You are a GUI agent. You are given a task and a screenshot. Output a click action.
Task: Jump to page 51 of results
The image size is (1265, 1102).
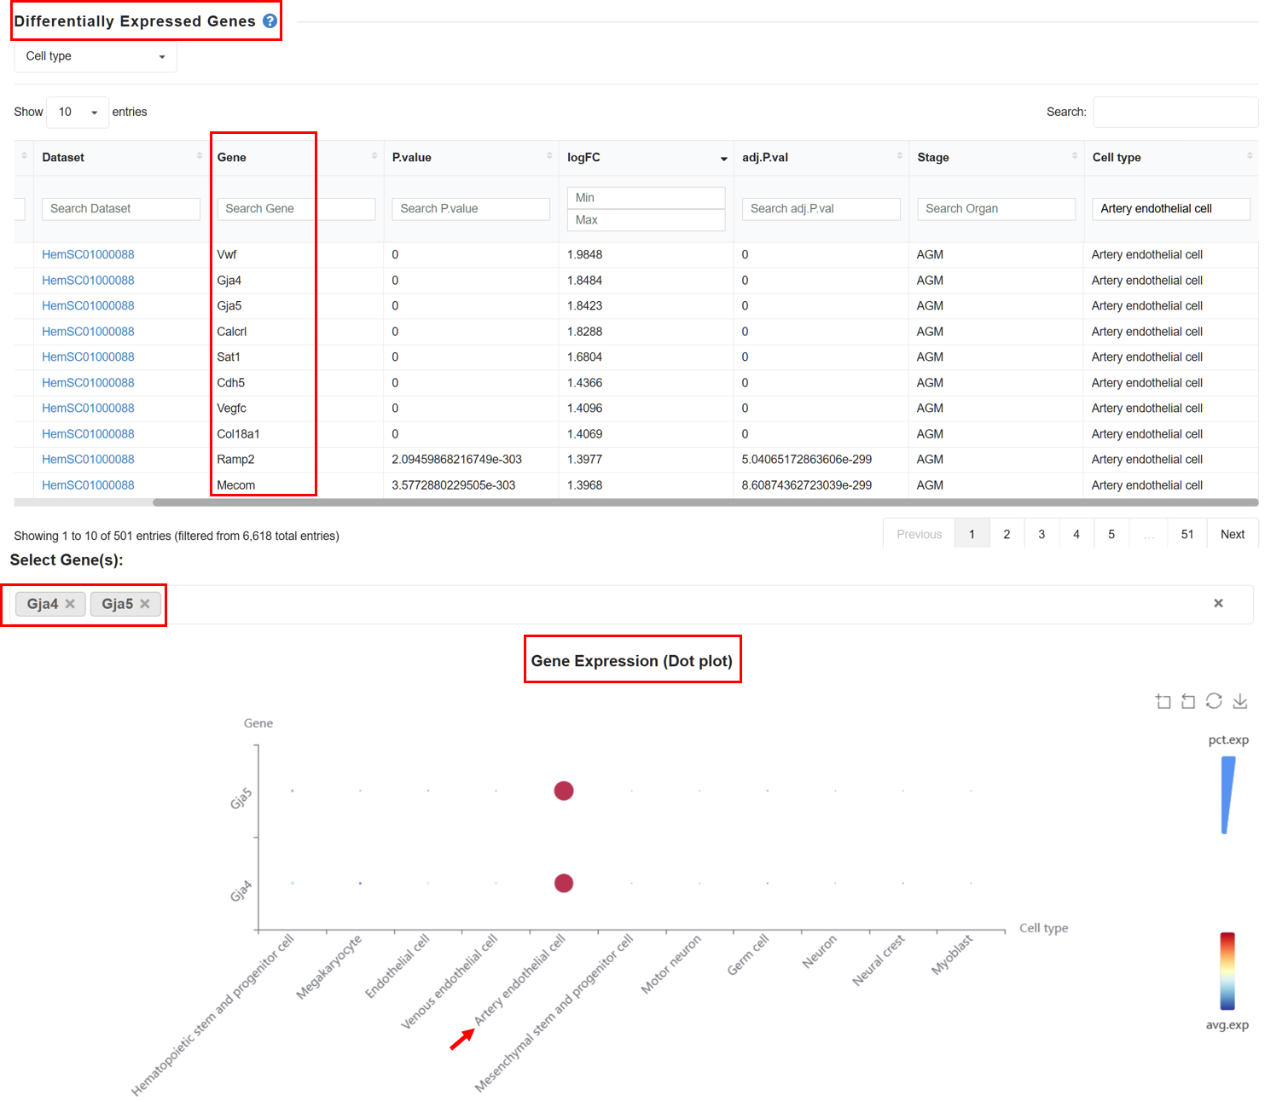tap(1187, 534)
